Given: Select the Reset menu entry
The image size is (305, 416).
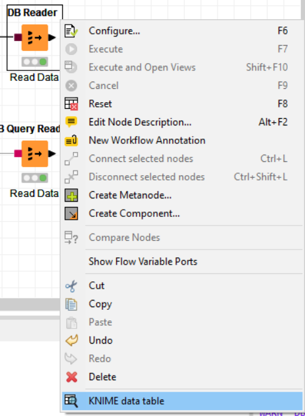Looking at the screenshot, I should [182, 104].
